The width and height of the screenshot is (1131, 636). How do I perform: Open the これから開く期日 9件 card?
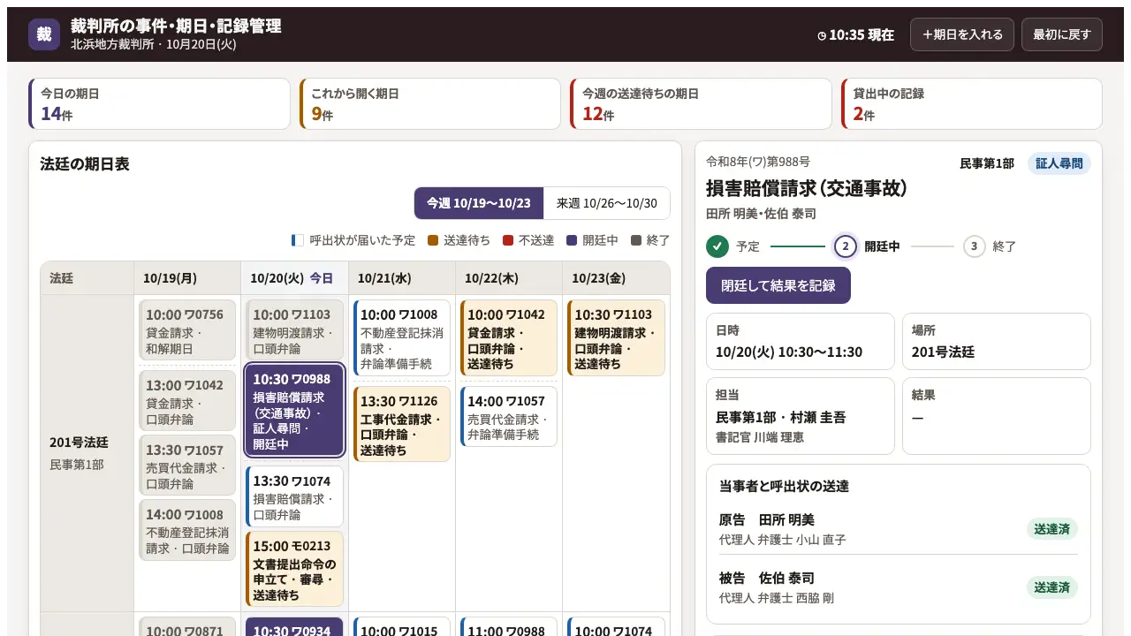[430, 104]
